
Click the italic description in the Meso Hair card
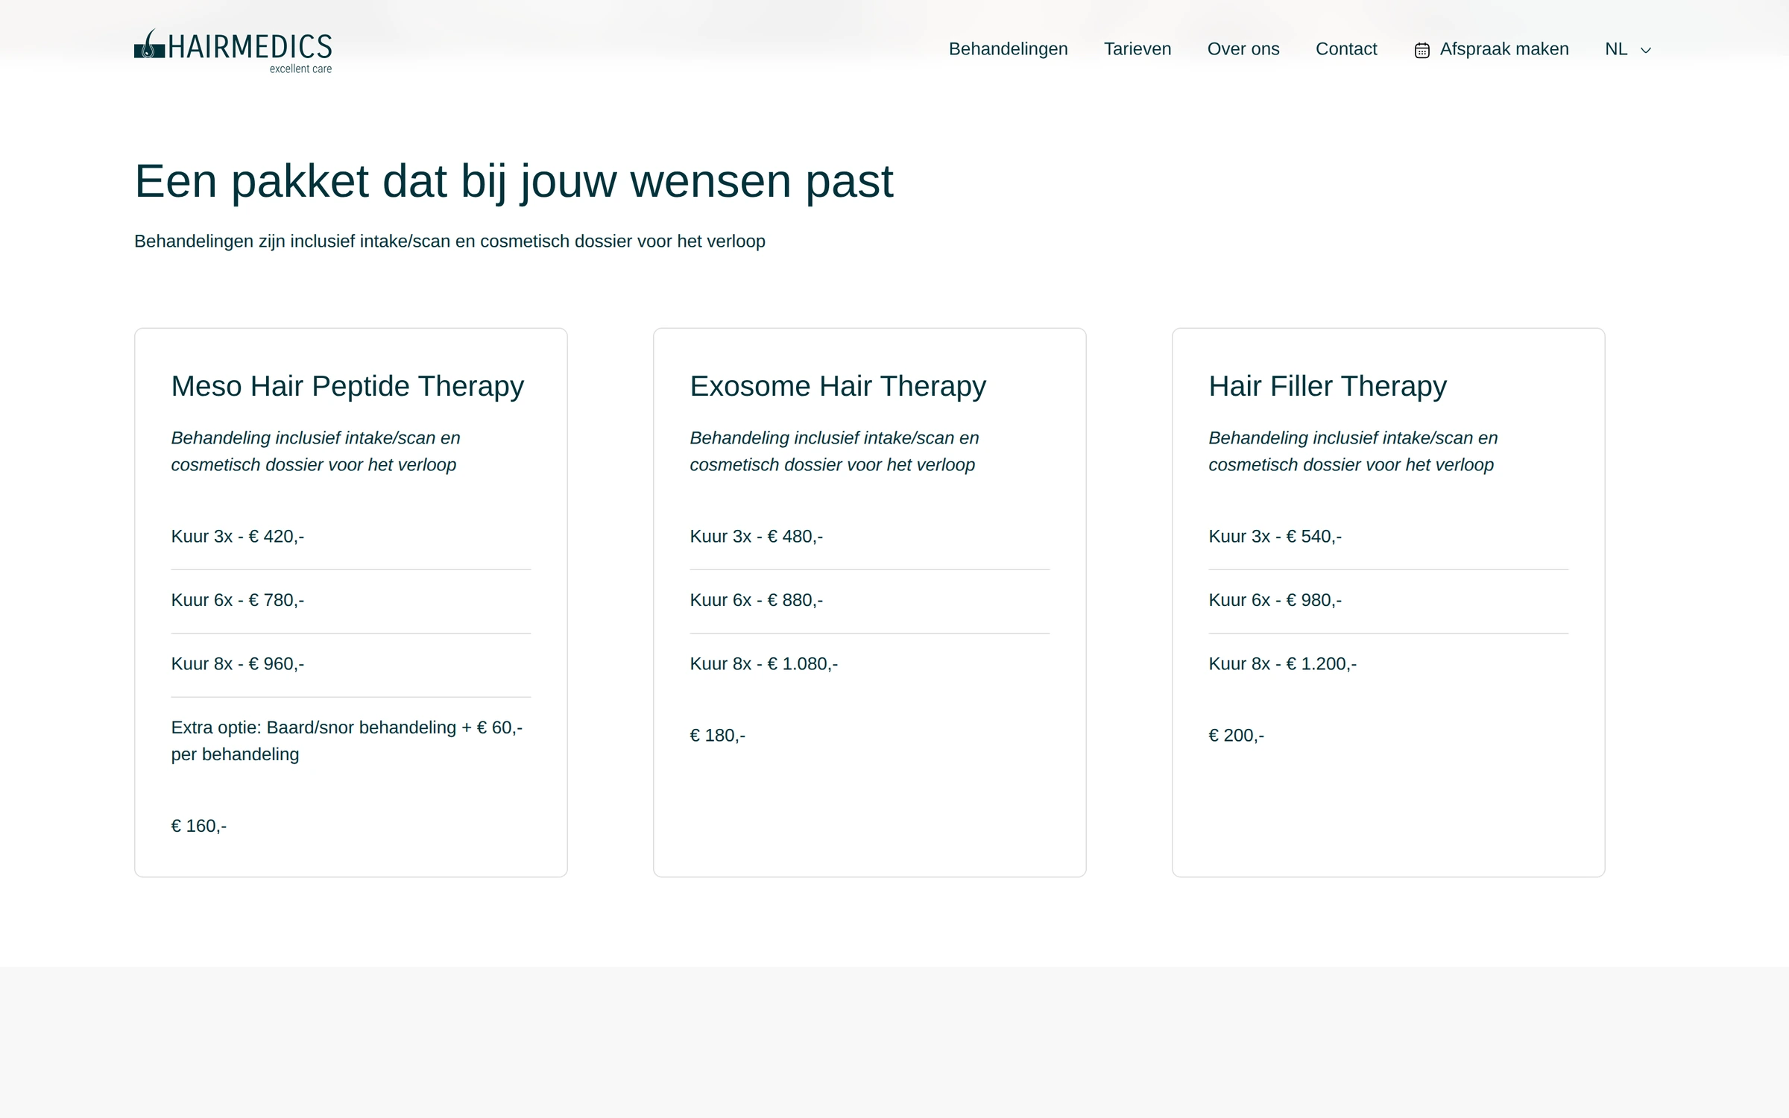(315, 452)
